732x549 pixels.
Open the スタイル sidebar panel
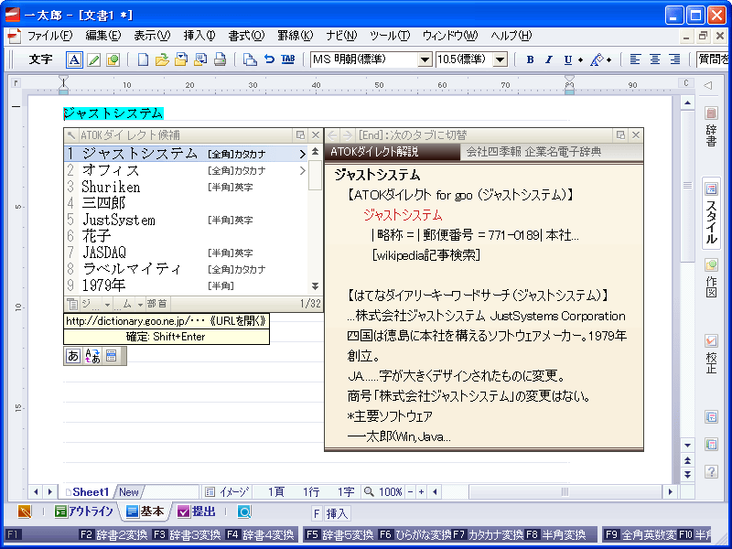(x=711, y=213)
